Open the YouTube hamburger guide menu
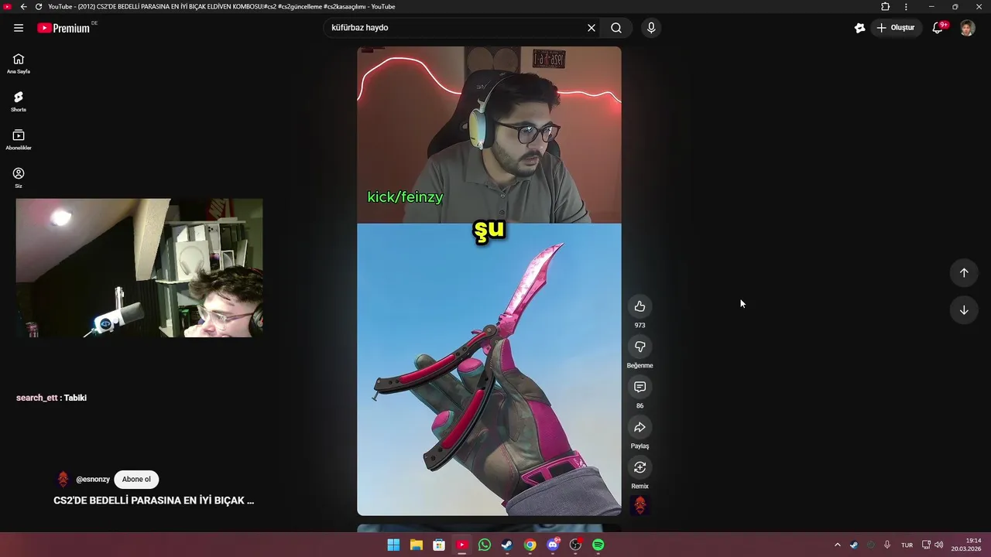 [19, 28]
